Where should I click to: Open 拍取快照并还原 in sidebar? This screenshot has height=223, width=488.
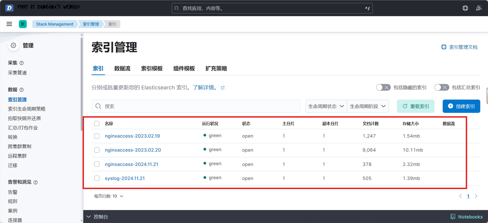[x=24, y=118]
